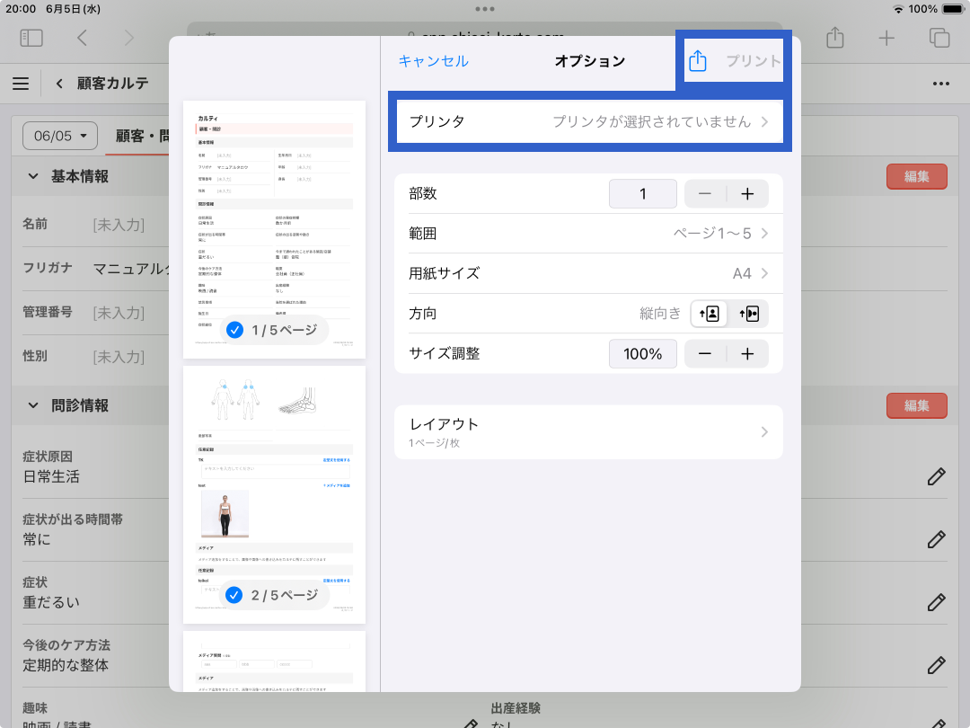
Task: Increase サイズ調整 scale percentage
Action: click(747, 354)
